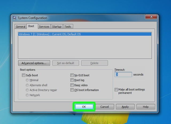
Task: Select Active Directory repair option
Action: coord(27,90)
